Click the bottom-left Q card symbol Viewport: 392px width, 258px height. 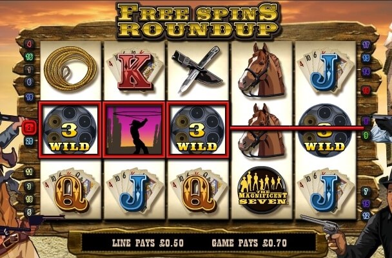[70, 191]
